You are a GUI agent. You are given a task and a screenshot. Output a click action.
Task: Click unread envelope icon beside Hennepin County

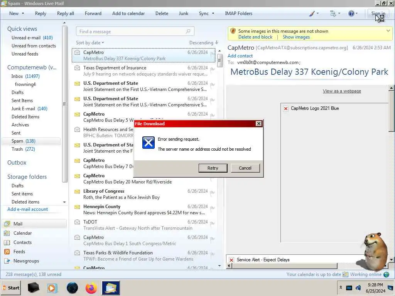[x=77, y=207]
